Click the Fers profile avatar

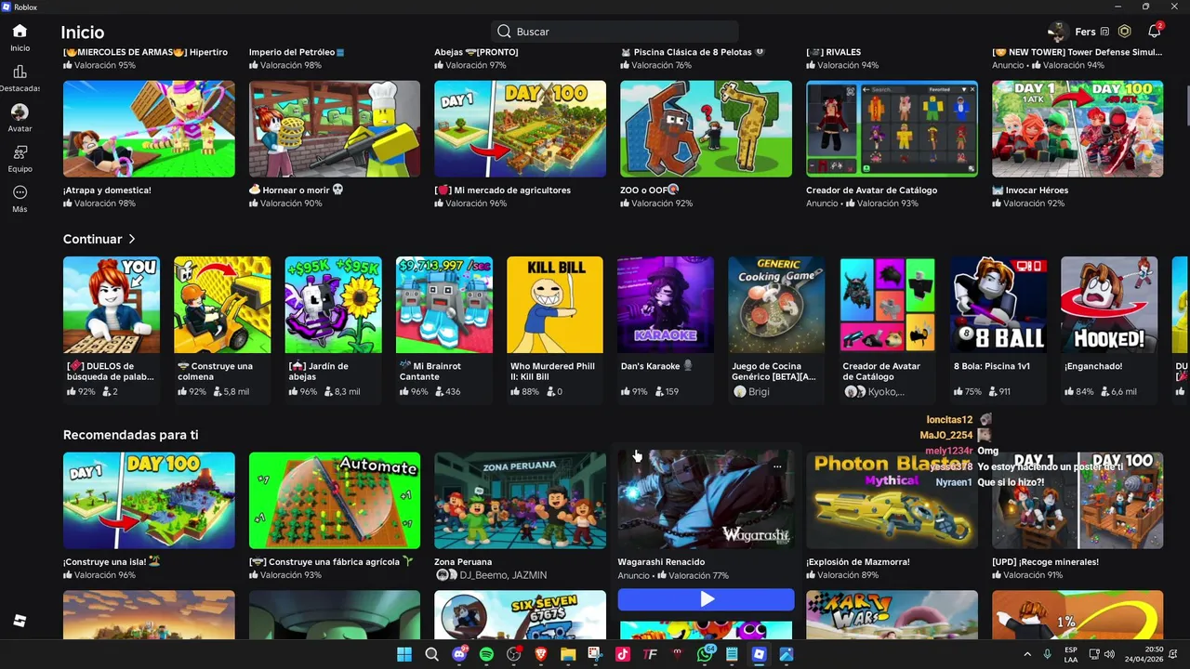point(1057,32)
